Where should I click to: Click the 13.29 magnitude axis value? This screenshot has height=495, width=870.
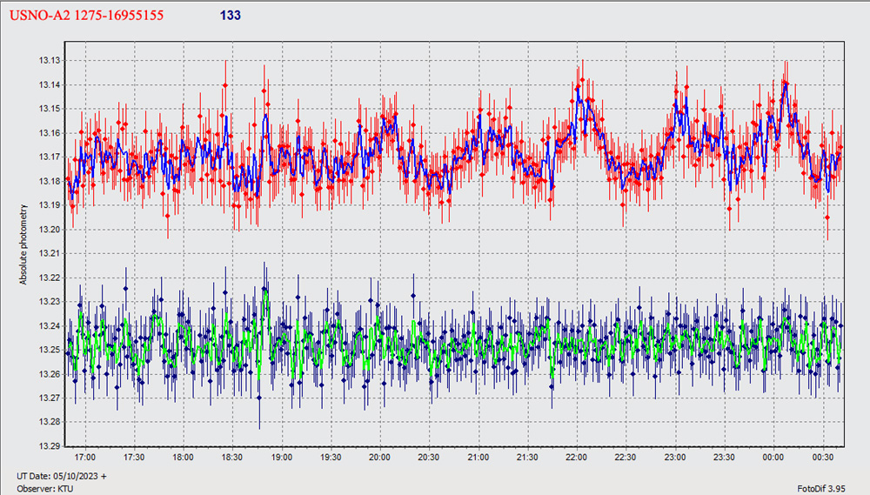48,446
